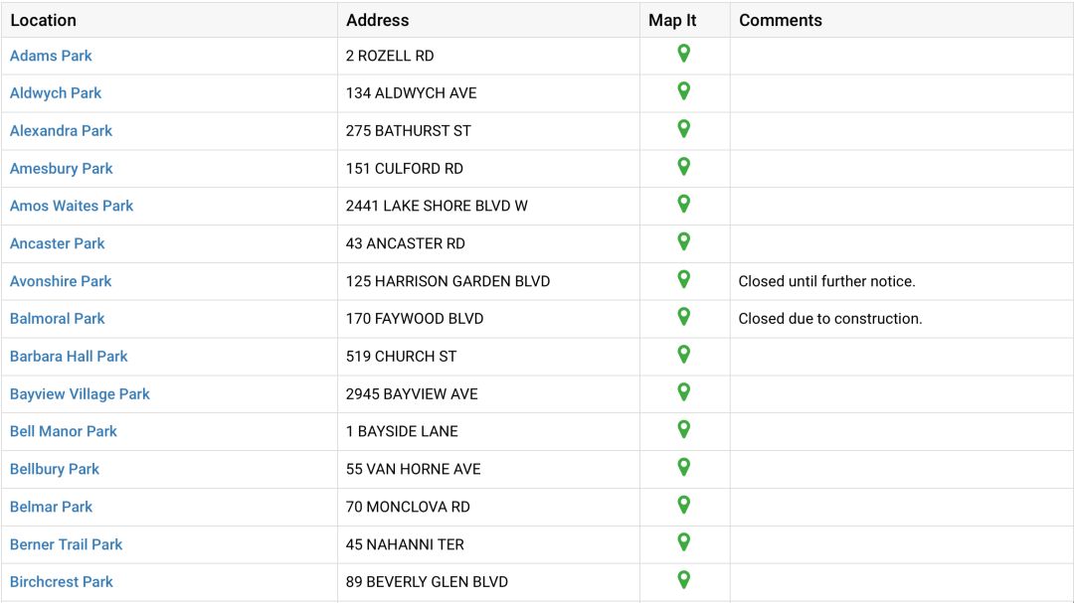1074x603 pixels.
Task: Visit the Bellbury Park page link
Action: 55,469
